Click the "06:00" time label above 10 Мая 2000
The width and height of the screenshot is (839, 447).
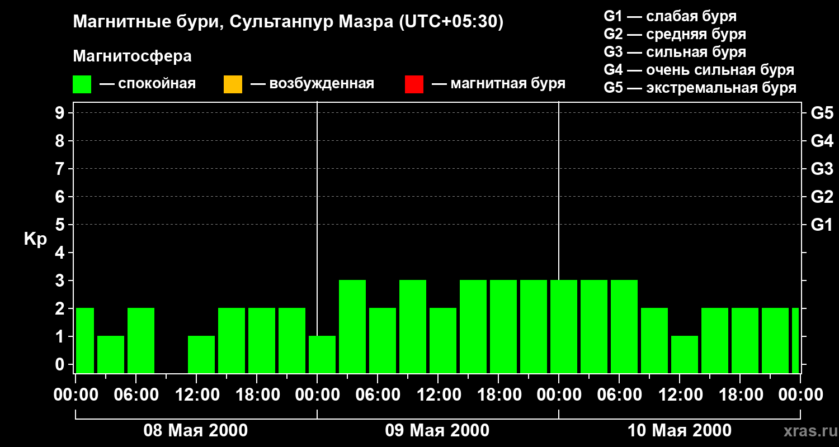(619, 395)
